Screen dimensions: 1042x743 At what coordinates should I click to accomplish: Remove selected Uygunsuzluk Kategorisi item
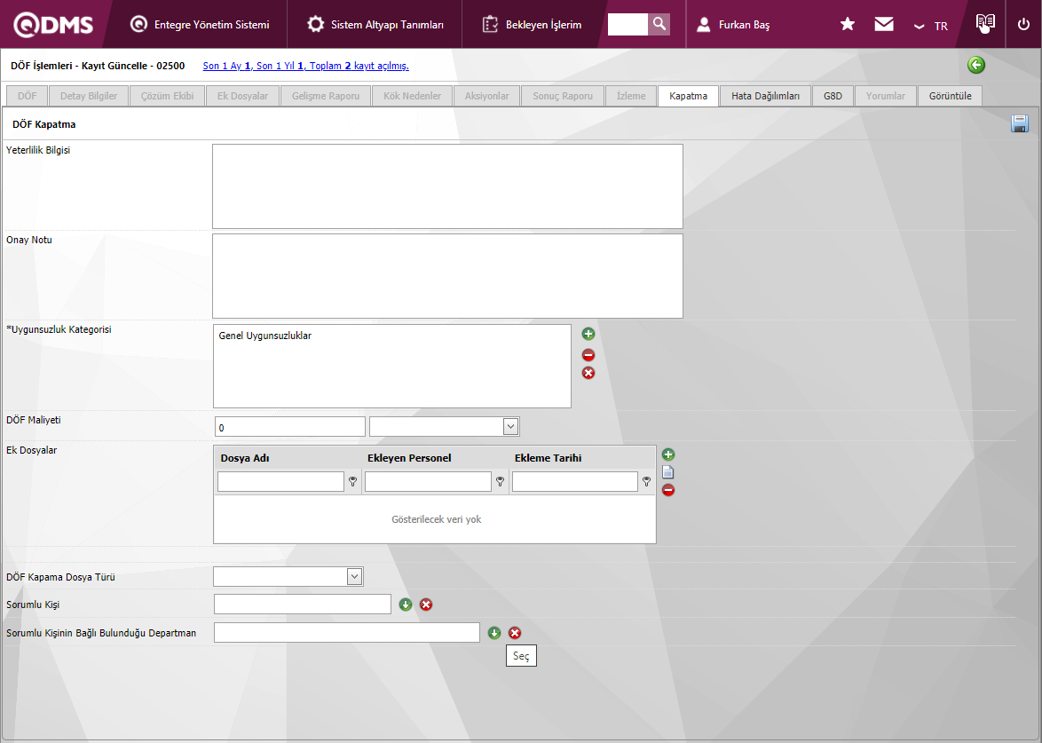(x=588, y=355)
